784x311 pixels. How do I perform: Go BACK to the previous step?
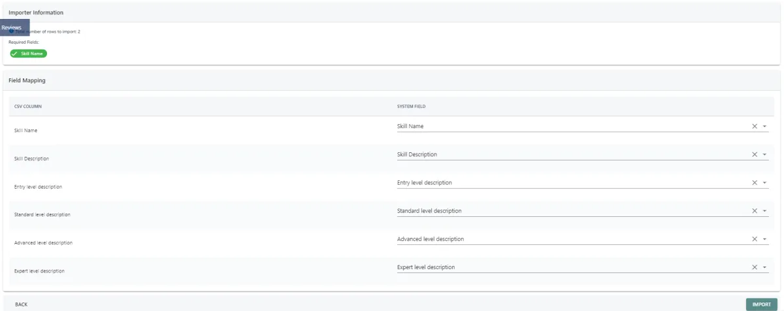click(x=21, y=304)
